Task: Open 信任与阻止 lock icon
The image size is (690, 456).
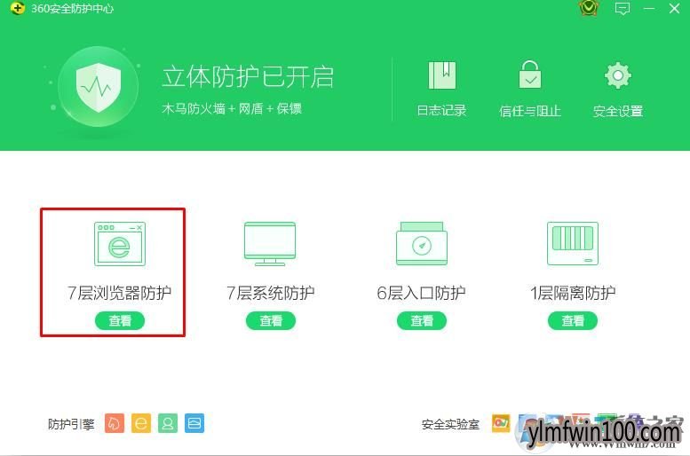Action: [530, 75]
